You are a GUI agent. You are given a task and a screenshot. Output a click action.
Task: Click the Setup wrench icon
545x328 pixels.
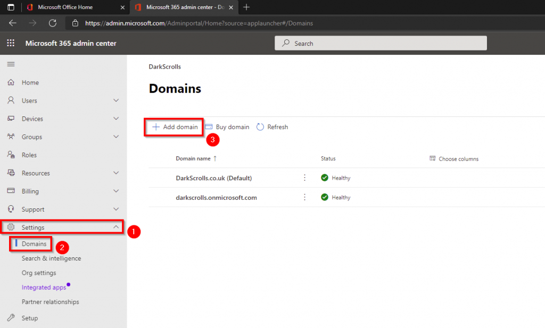(x=11, y=317)
